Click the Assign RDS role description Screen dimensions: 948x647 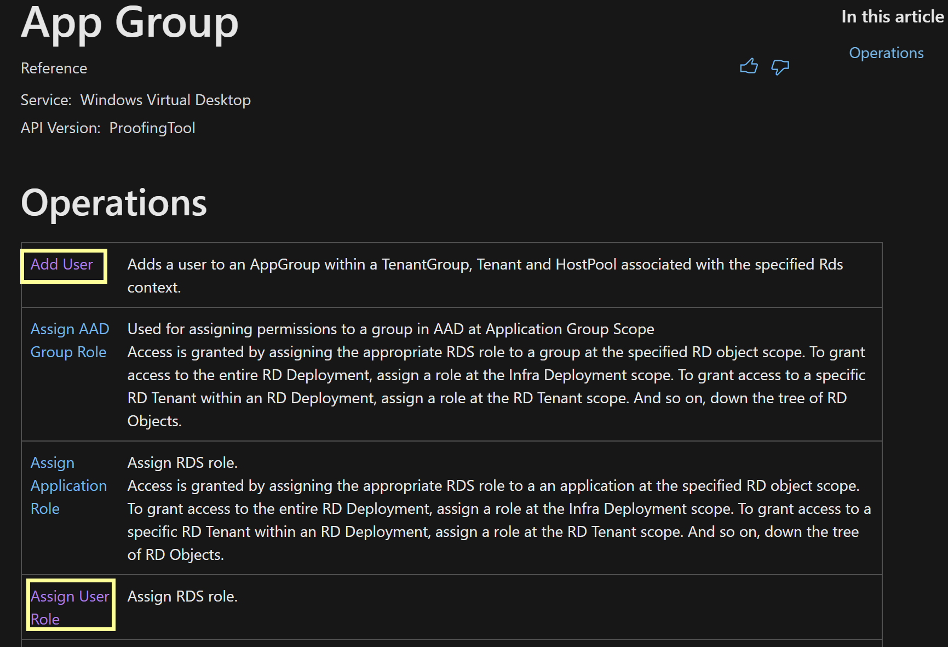(183, 596)
